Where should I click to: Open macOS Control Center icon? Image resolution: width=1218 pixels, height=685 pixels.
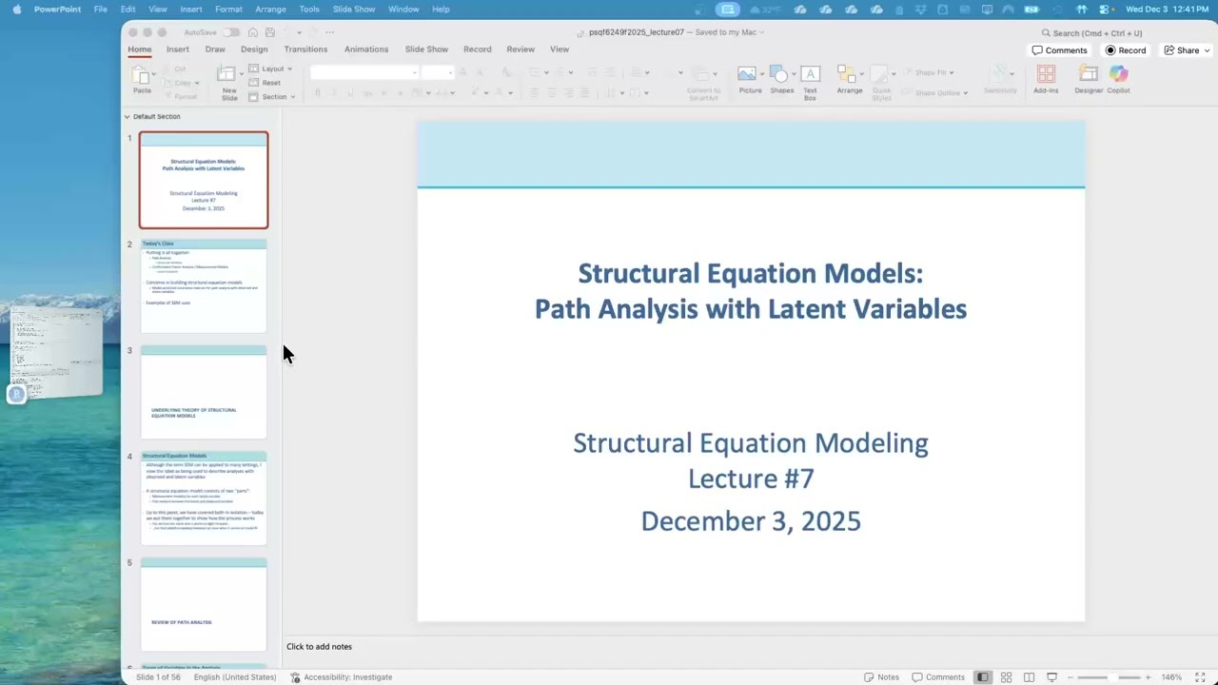click(x=1104, y=10)
